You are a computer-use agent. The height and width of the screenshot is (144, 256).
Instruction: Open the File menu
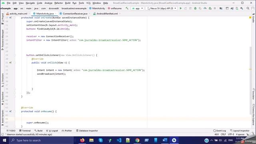[x=8, y=3]
